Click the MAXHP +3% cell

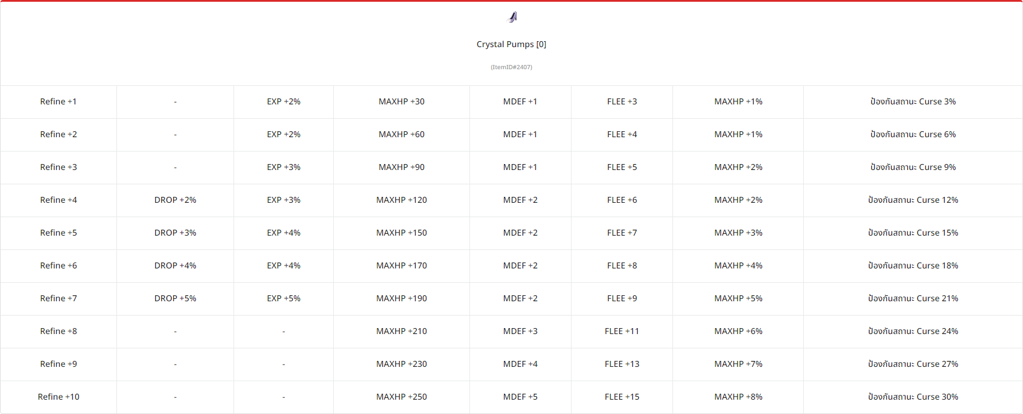[738, 233]
